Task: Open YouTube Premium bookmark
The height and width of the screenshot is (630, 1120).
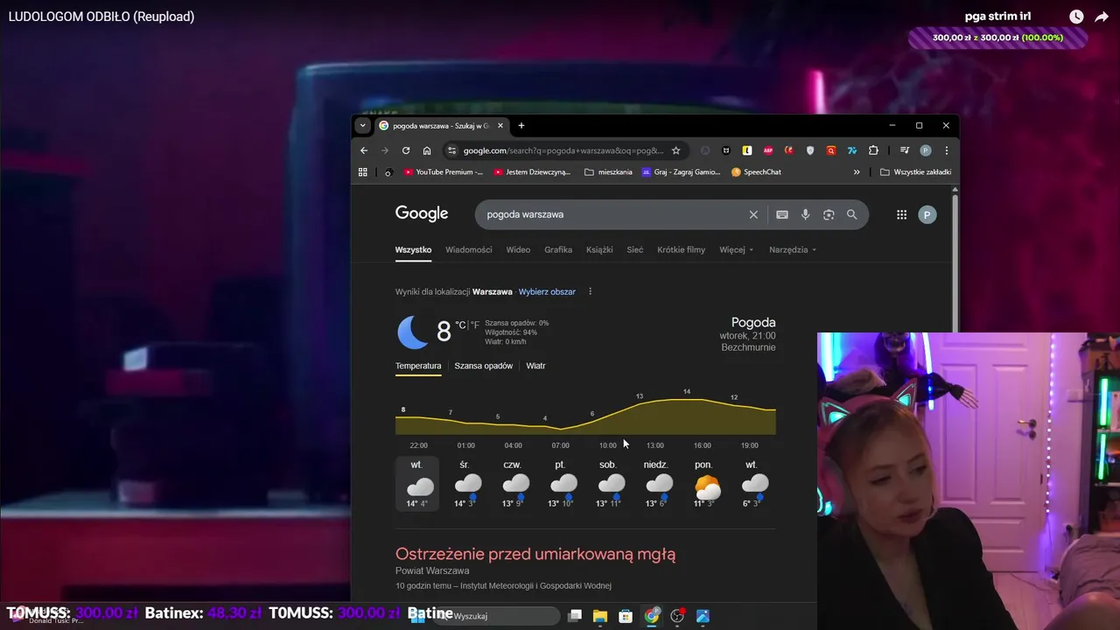Action: click(x=444, y=172)
